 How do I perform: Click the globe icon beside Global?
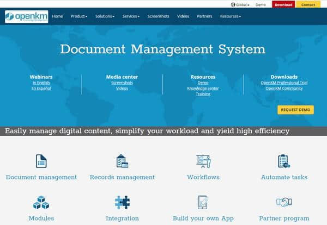pyautogui.click(x=233, y=4)
